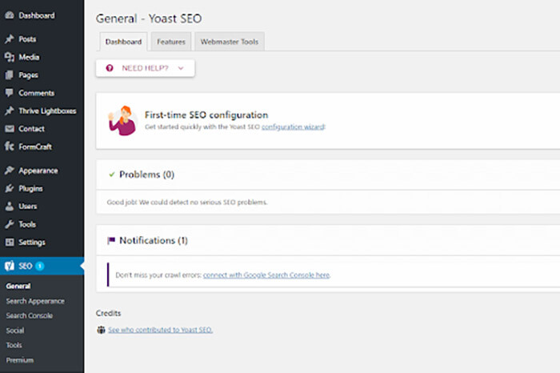Click the Settings sliders icon

tap(10, 243)
